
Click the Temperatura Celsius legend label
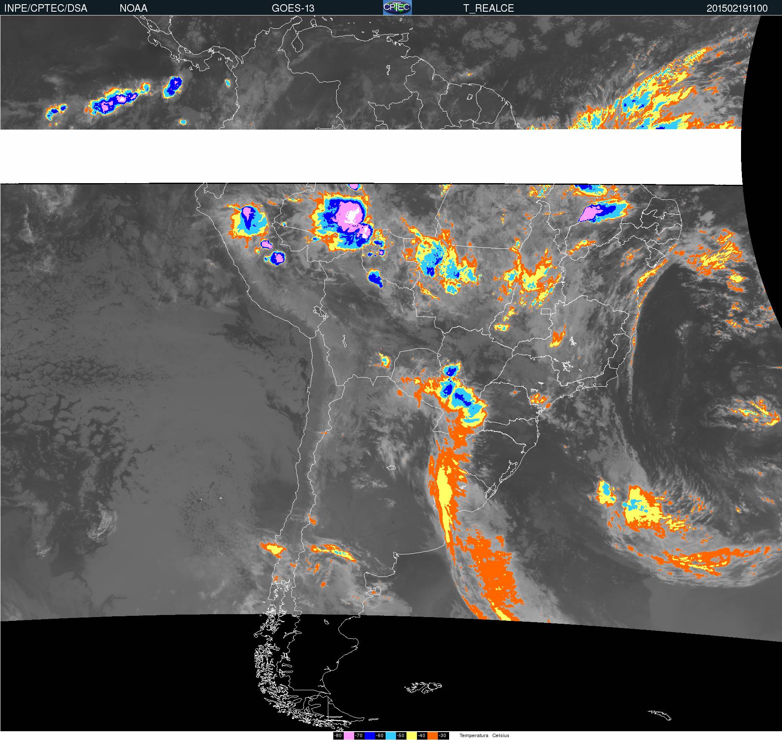(x=484, y=736)
